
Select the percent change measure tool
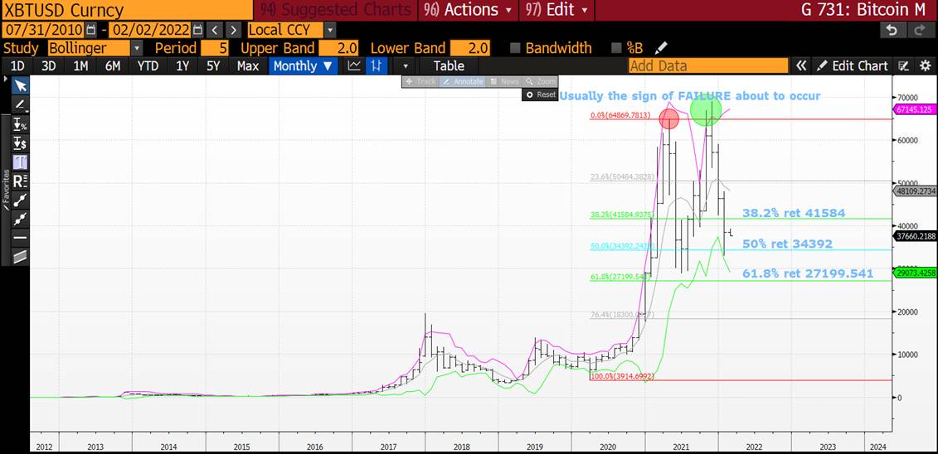[x=21, y=124]
